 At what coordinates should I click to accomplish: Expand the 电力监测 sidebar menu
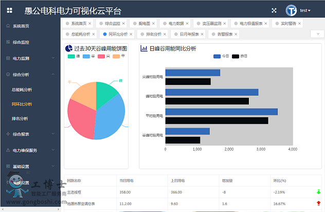(x=53, y=58)
